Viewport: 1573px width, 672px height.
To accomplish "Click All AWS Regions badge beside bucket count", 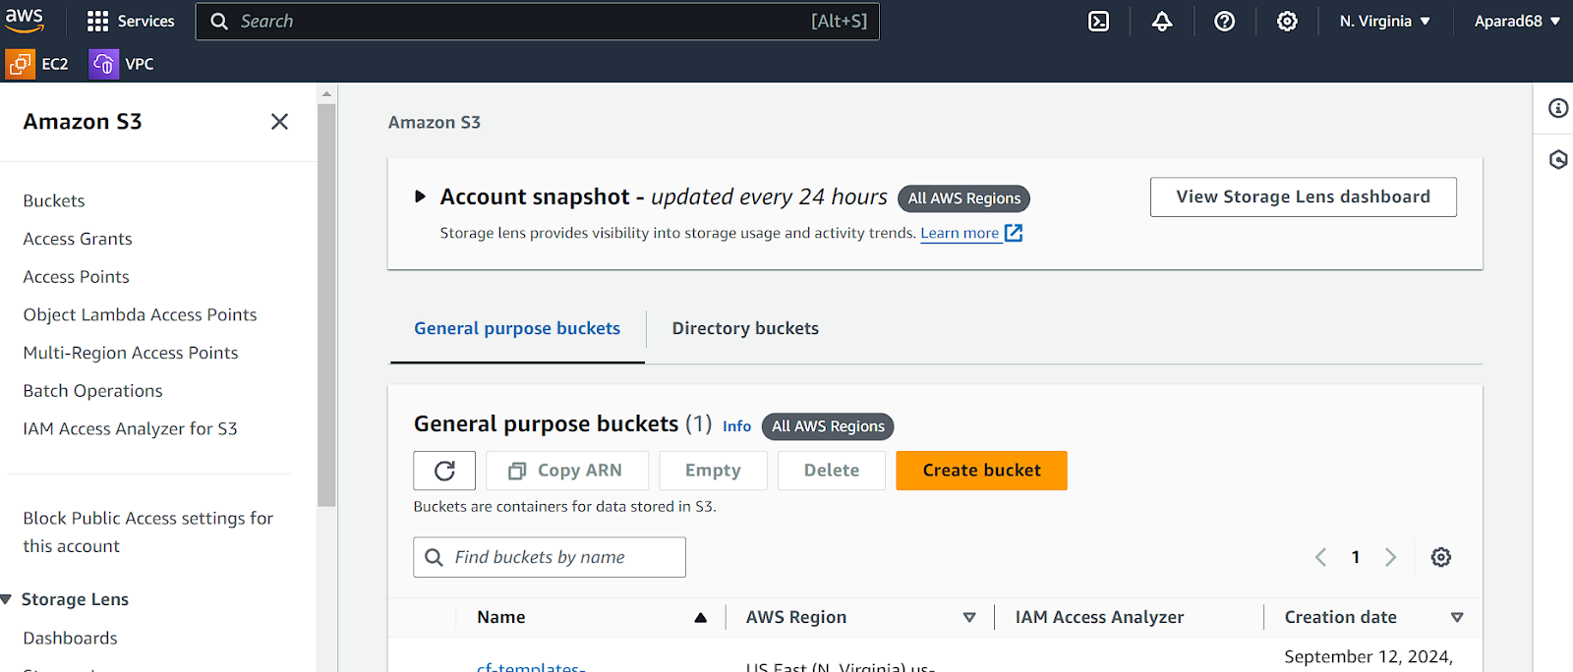I will [x=828, y=426].
